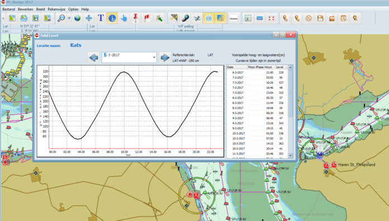The height and width of the screenshot is (221, 389).
Task: Select the 10-3-2017 14:15 tide row
Action: 257,143
